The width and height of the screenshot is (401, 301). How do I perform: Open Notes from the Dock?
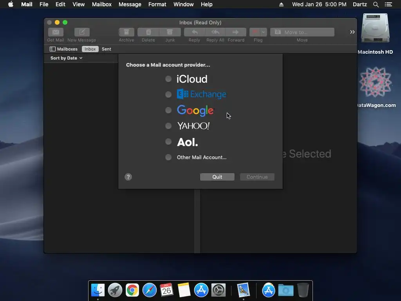click(184, 290)
